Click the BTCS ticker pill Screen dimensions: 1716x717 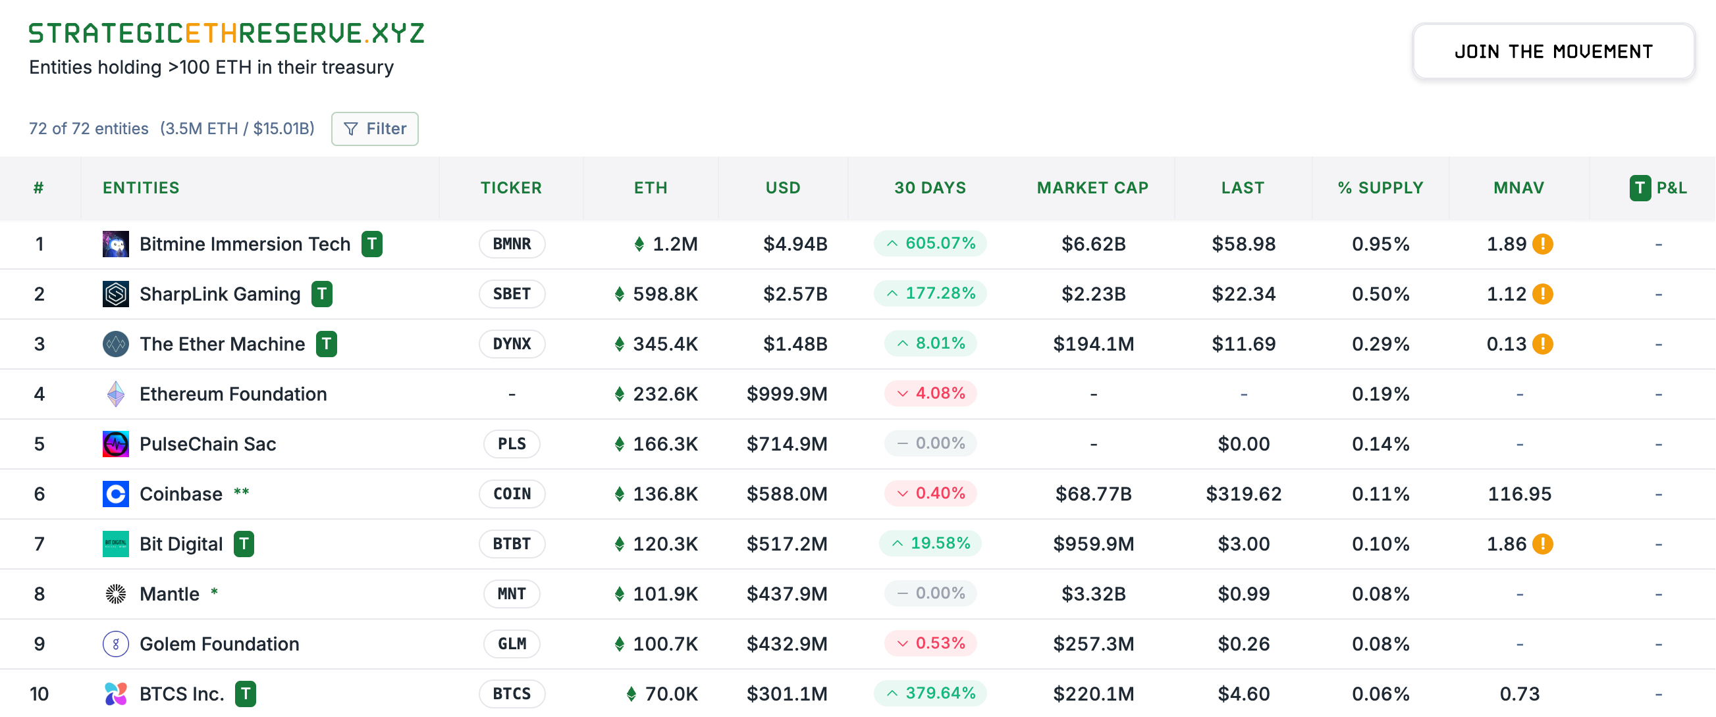click(512, 693)
